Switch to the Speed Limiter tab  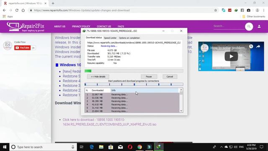point(110,38)
